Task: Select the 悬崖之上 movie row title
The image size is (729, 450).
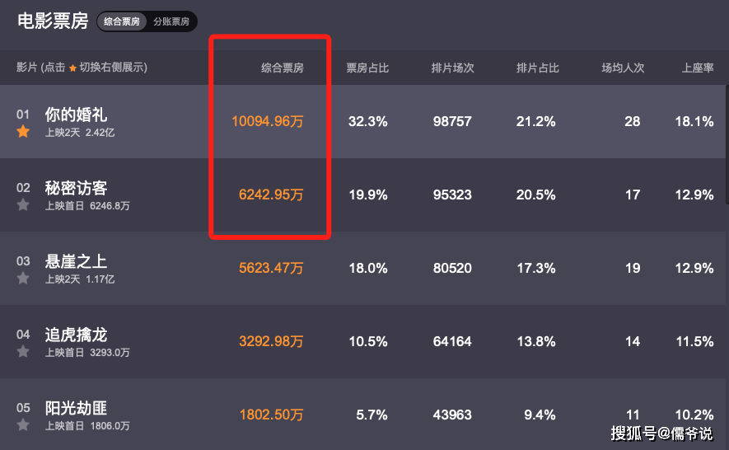Action: click(76, 261)
